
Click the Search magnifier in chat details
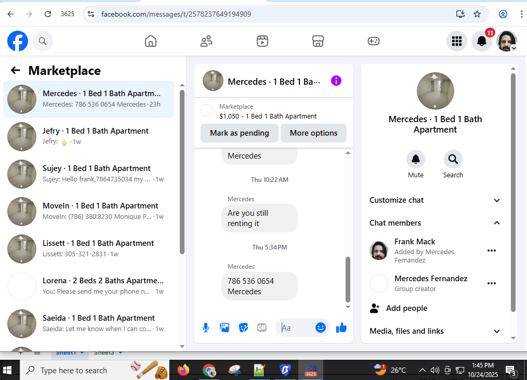[x=453, y=159]
